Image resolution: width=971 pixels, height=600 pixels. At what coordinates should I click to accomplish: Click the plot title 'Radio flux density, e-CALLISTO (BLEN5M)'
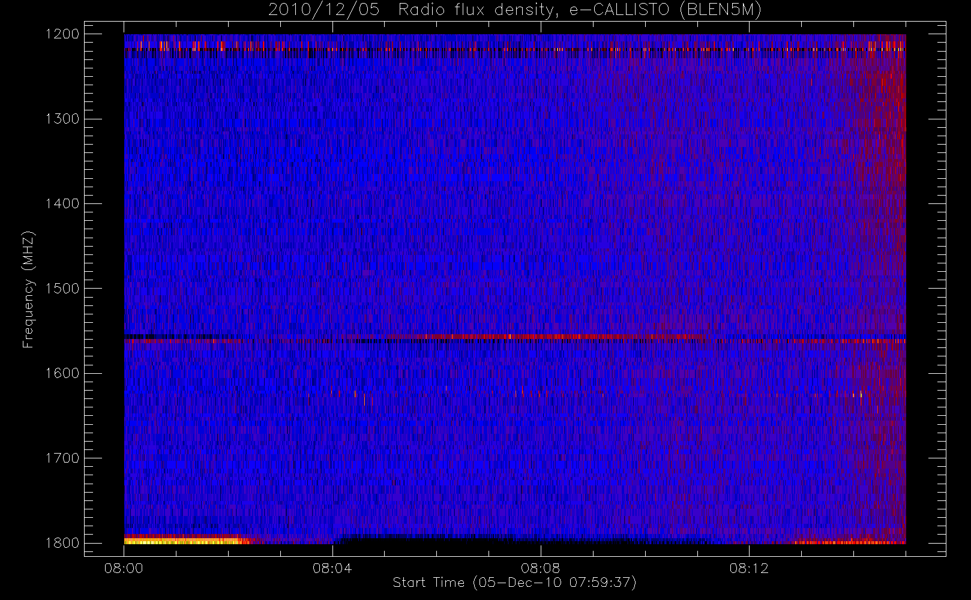579,10
